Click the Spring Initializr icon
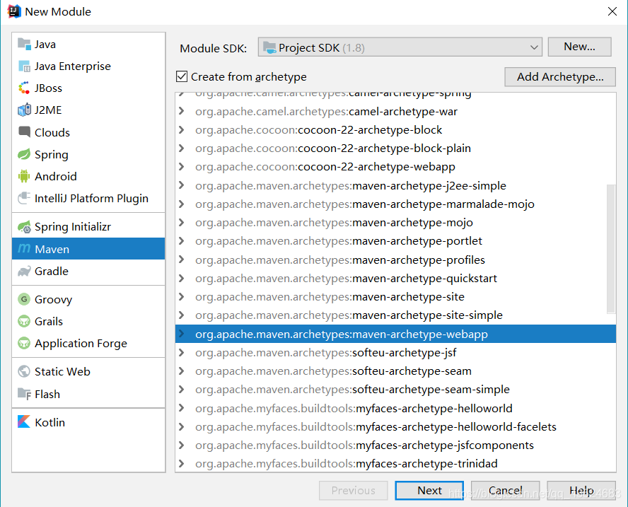628x507 pixels. click(25, 227)
